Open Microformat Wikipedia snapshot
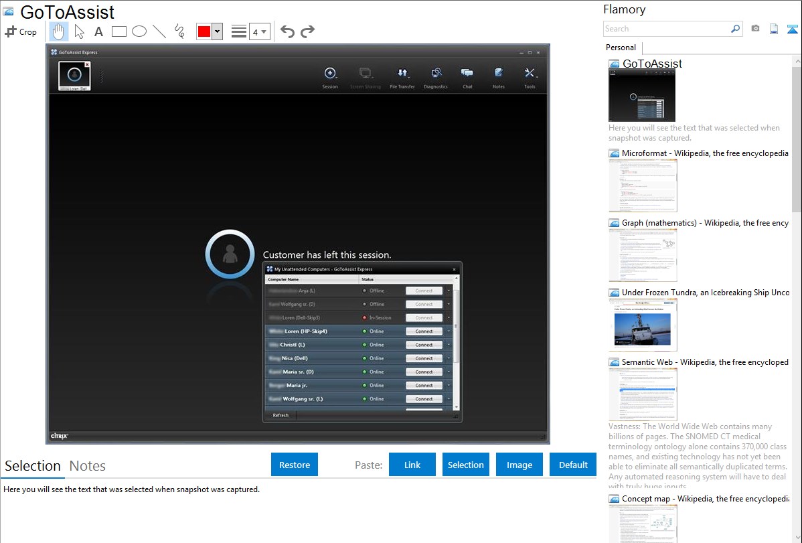Screen dimensions: 802x543 pyautogui.click(x=643, y=185)
